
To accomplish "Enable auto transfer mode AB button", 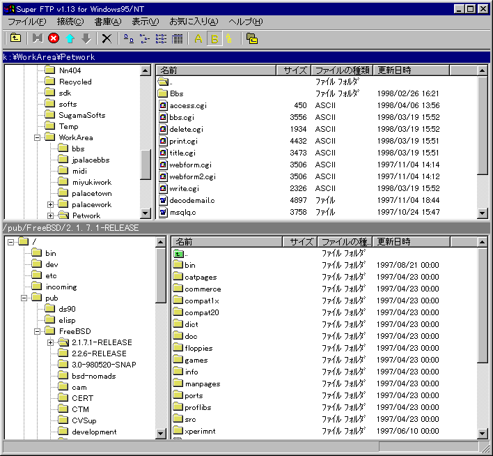I will pyautogui.click(x=229, y=39).
